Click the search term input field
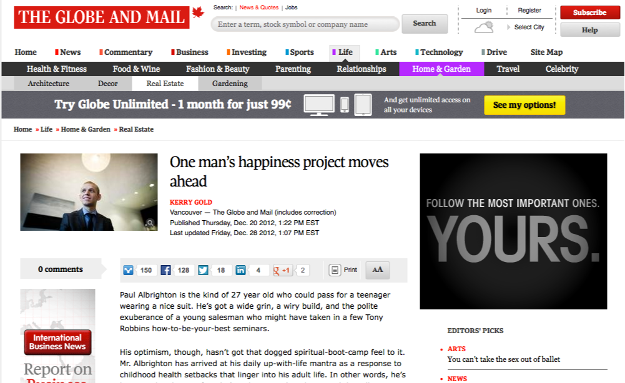The image size is (625, 383). 305,24
